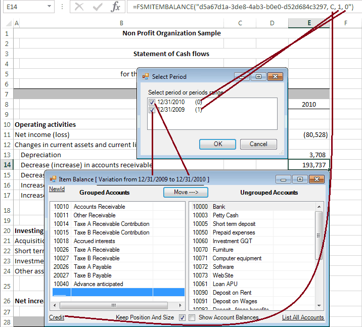Viewport: 362px width, 327px height.
Task: Select grouped account 20026 Taxe A Payable
Action: (x=118, y=267)
